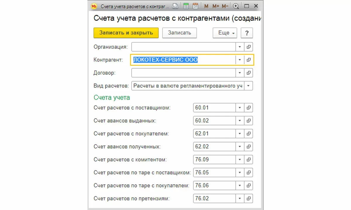Click the Записать button
Viewport: 351px width, 210px height.
(179, 33)
